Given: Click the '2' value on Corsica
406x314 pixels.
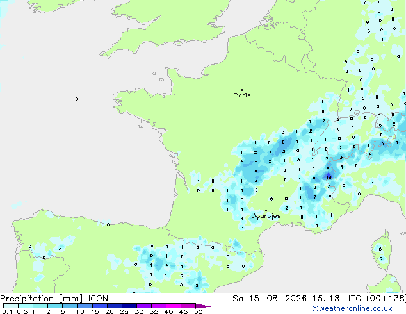Looking at the screenshot, I should [x=381, y=258].
